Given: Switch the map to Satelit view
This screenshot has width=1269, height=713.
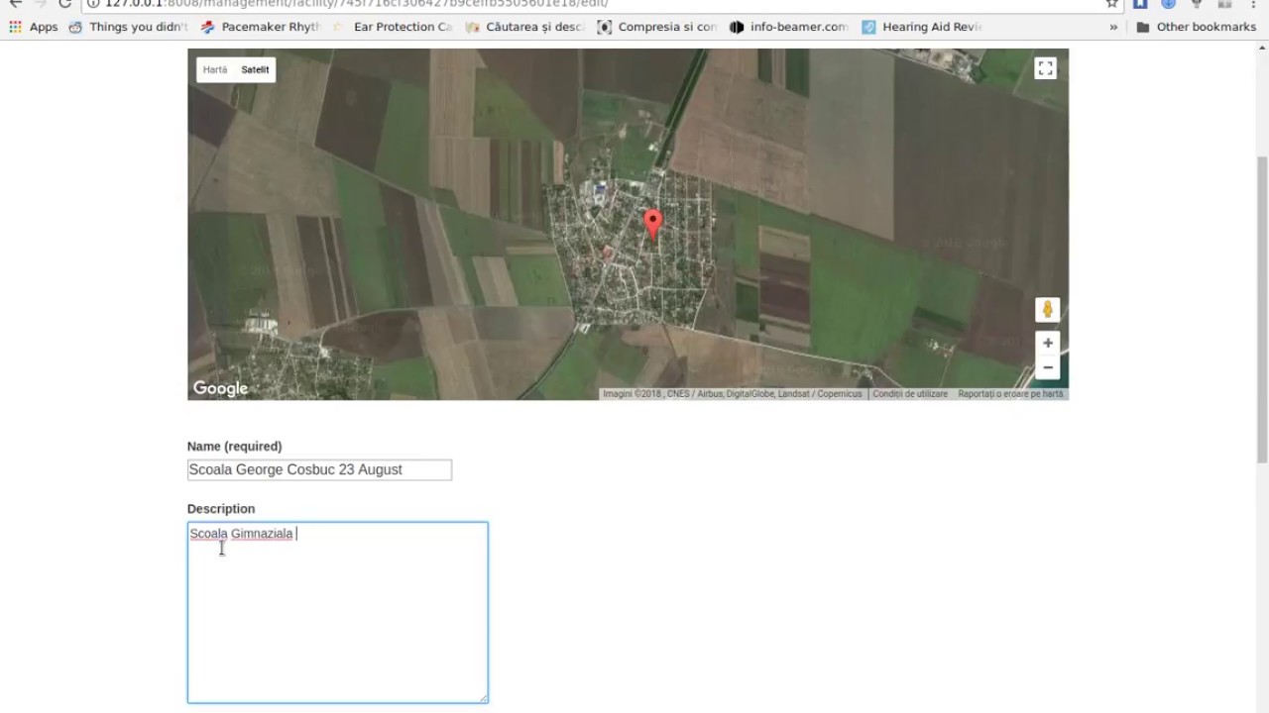Looking at the screenshot, I should [255, 70].
